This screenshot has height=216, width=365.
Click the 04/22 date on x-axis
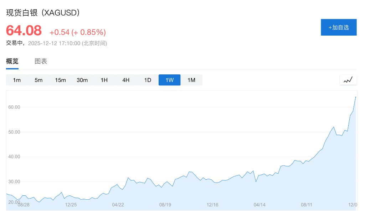118,205
